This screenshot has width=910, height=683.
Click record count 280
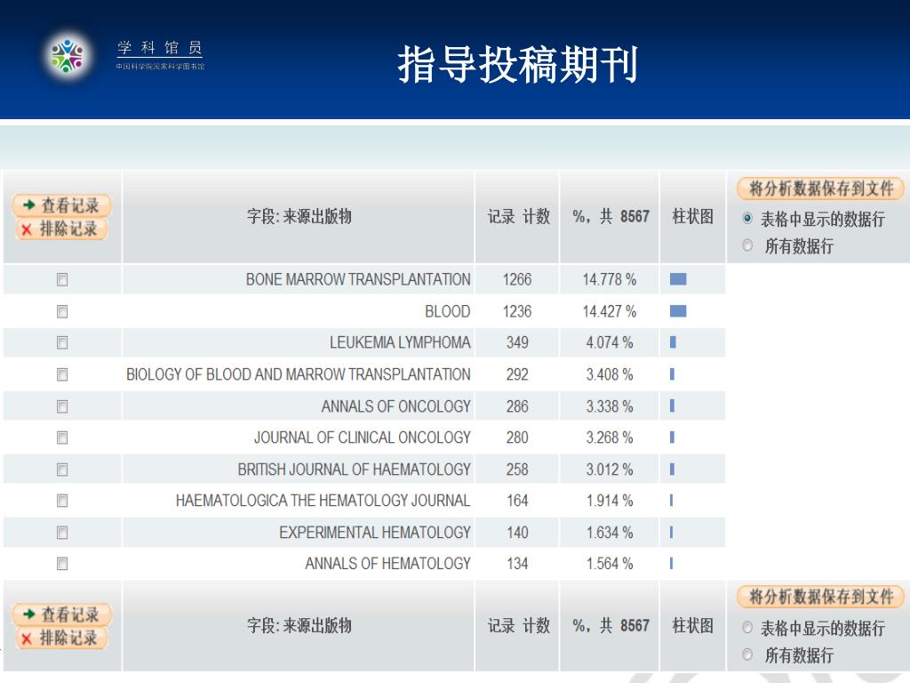point(517,437)
